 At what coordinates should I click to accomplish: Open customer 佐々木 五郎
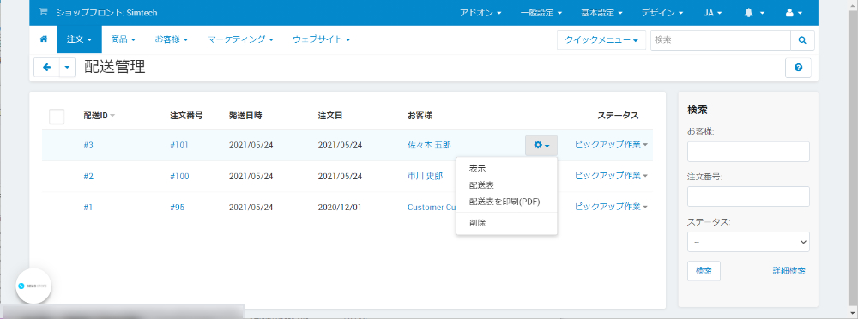(430, 145)
